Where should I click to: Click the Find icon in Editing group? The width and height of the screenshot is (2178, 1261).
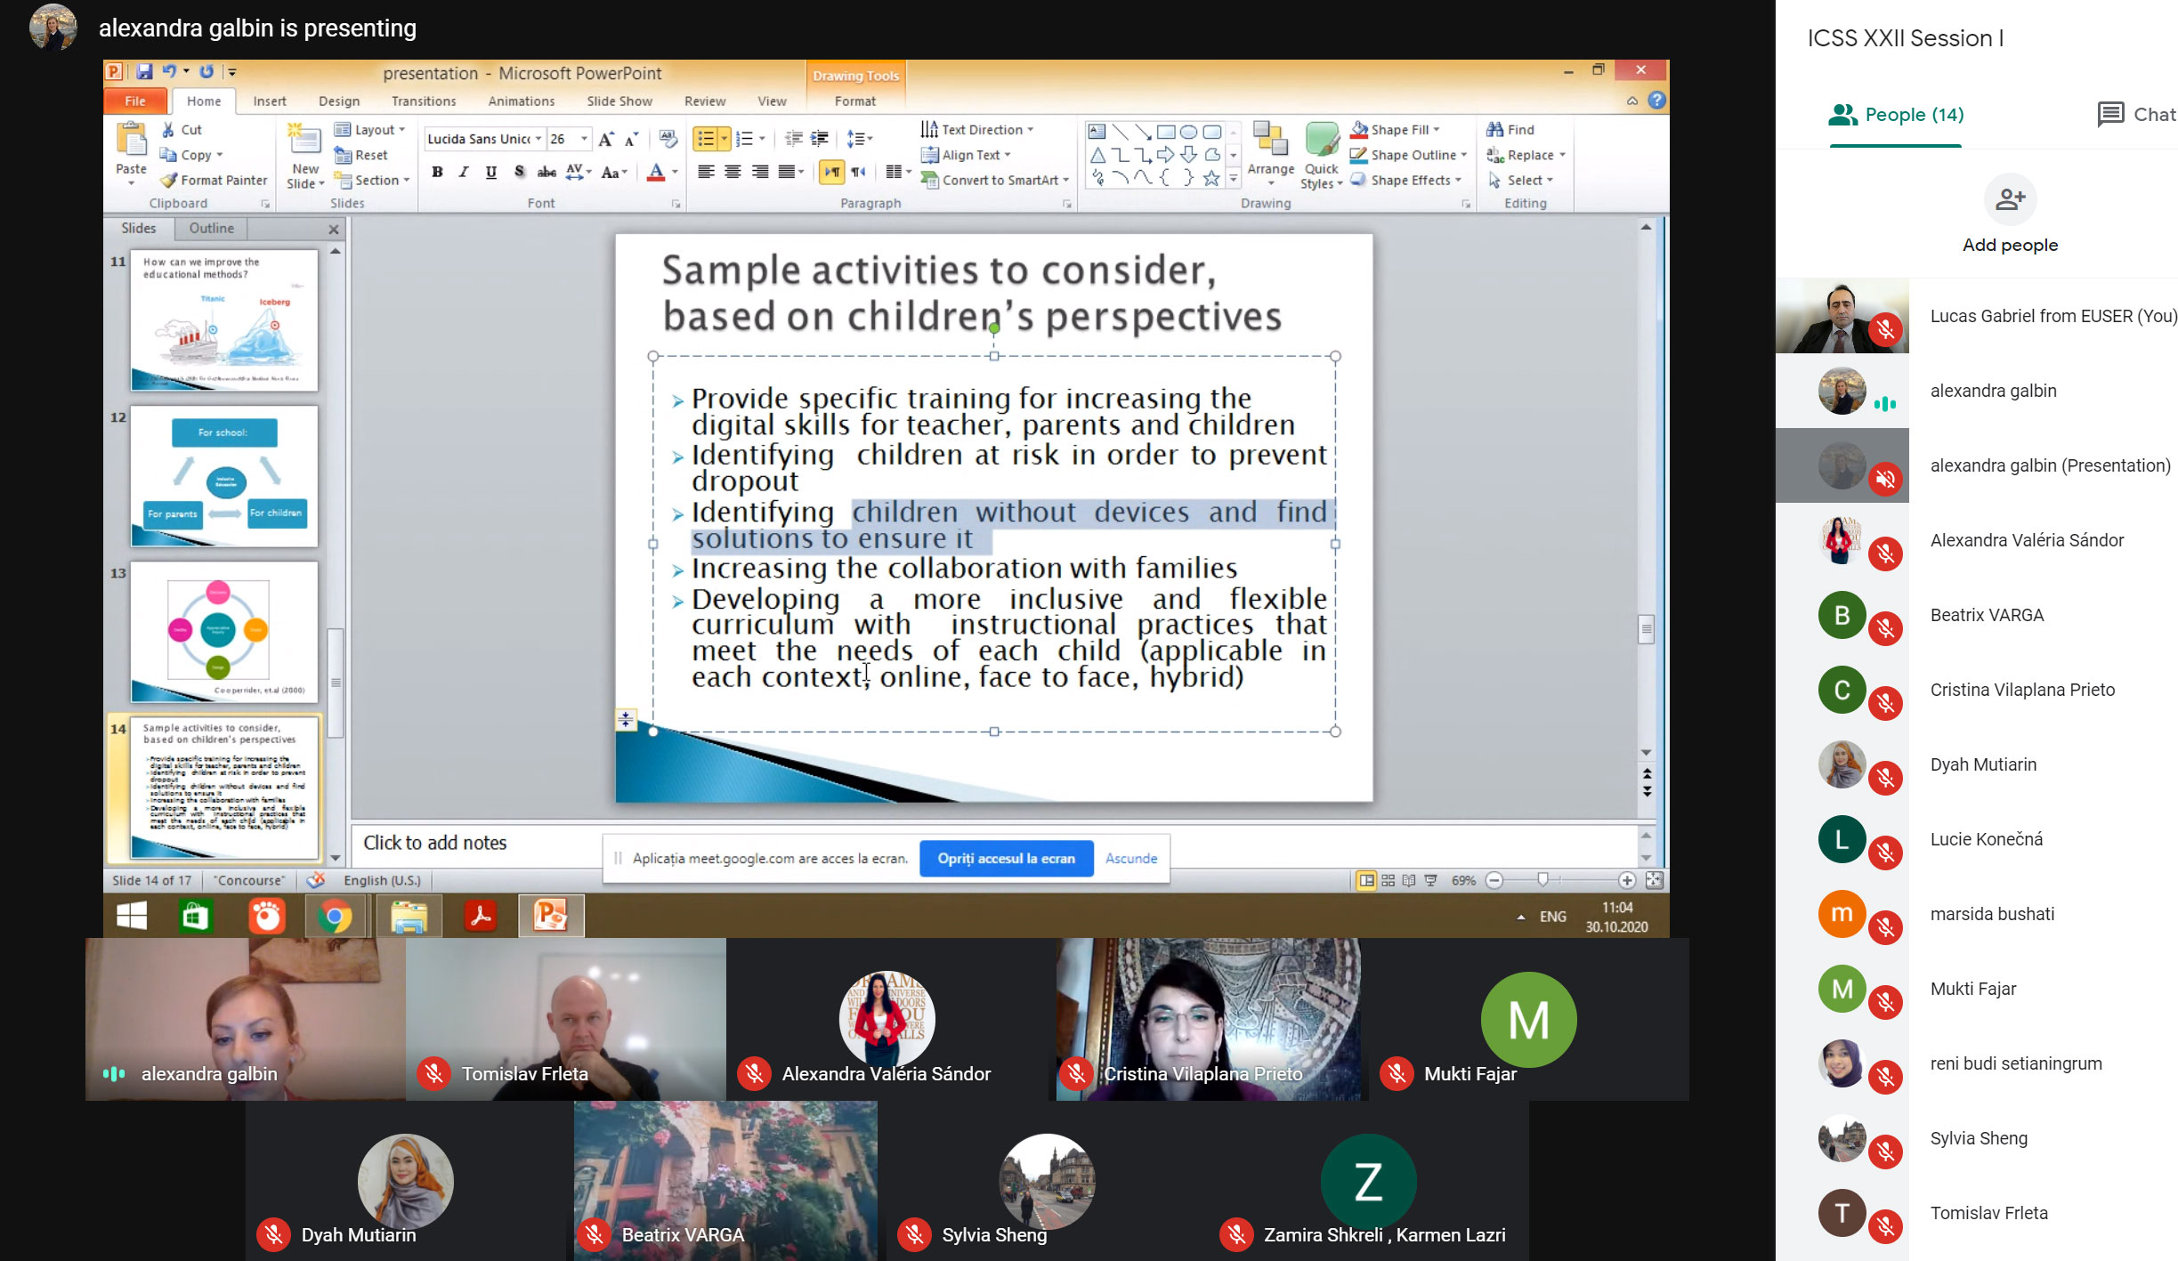click(1495, 129)
